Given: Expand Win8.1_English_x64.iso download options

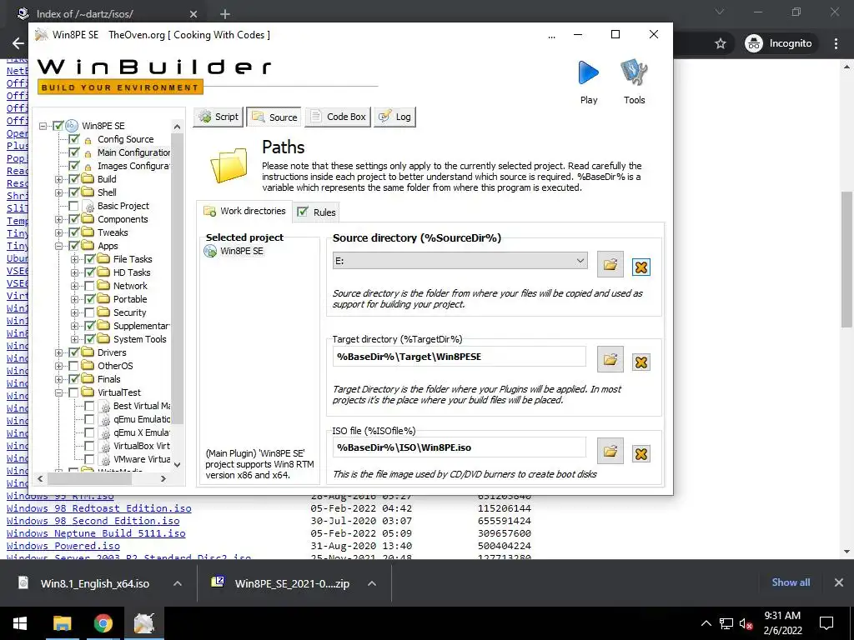Looking at the screenshot, I should pyautogui.click(x=178, y=583).
